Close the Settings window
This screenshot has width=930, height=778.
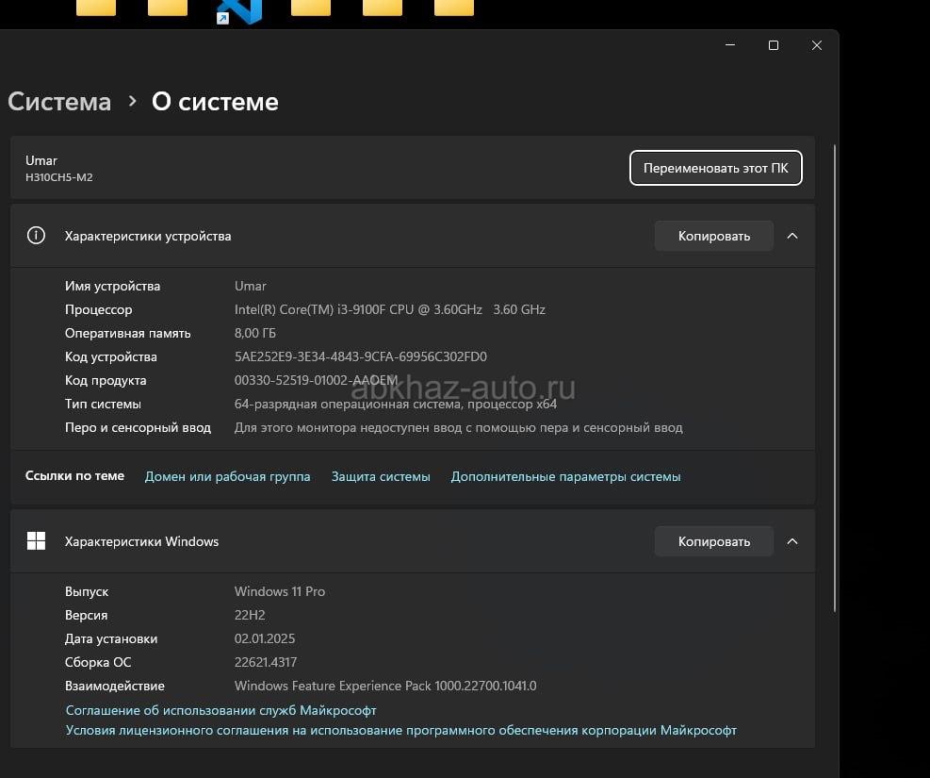(x=817, y=45)
